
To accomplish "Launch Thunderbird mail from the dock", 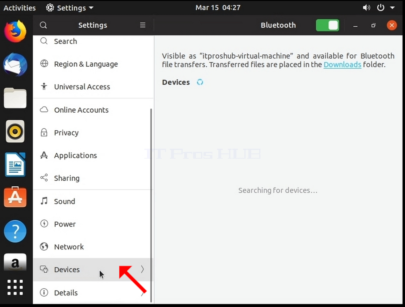I will click(15, 65).
